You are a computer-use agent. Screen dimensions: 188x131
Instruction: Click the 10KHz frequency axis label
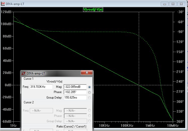[x=104, y=125]
